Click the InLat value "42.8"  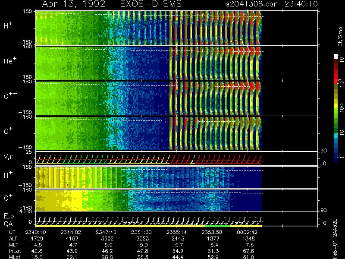37,251
